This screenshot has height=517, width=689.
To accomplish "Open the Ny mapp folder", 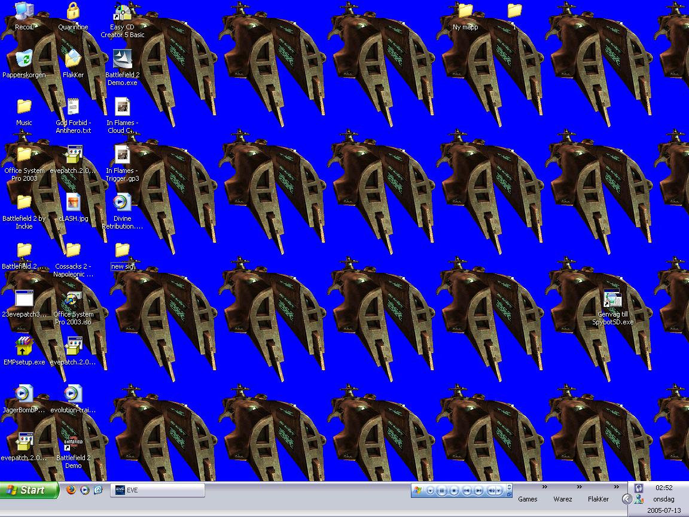I will point(465,11).
